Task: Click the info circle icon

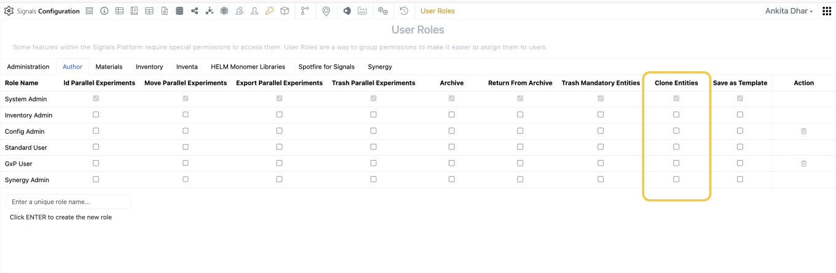Action: coord(104,11)
